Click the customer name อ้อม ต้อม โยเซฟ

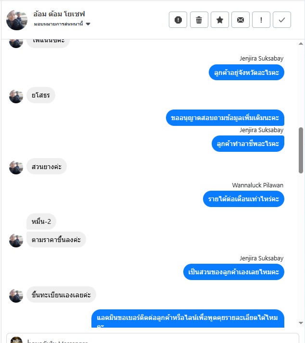(59, 14)
